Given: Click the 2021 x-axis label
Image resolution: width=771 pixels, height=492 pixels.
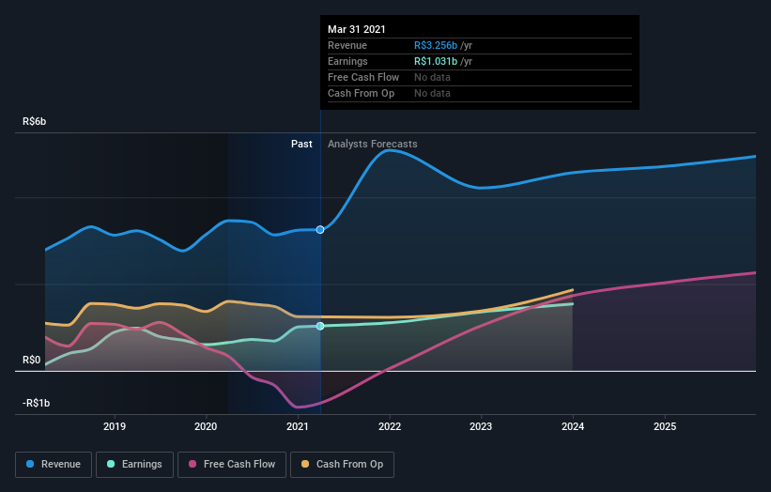Looking at the screenshot, I should tap(298, 426).
